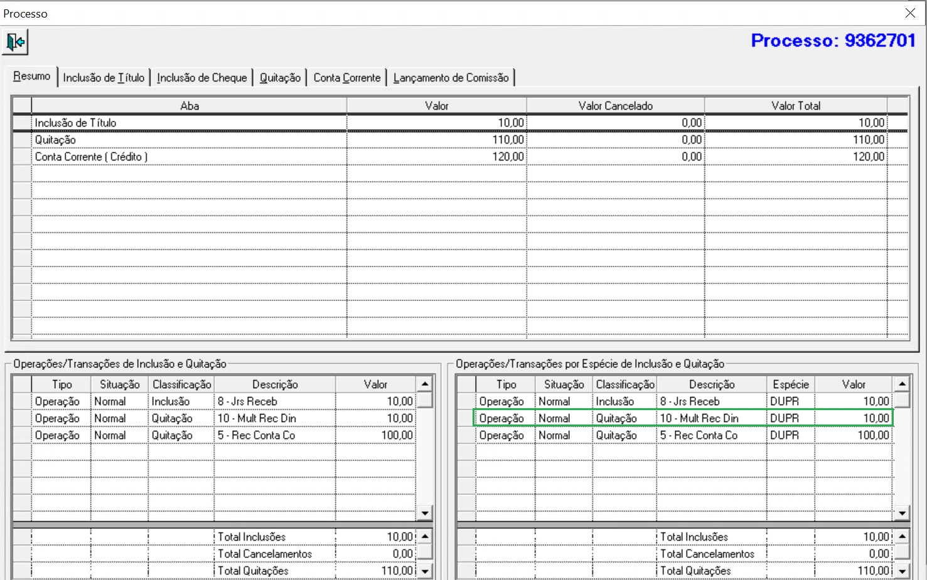Select the Quitação row in summary grid
This screenshot has width=927, height=580.
click(460, 140)
